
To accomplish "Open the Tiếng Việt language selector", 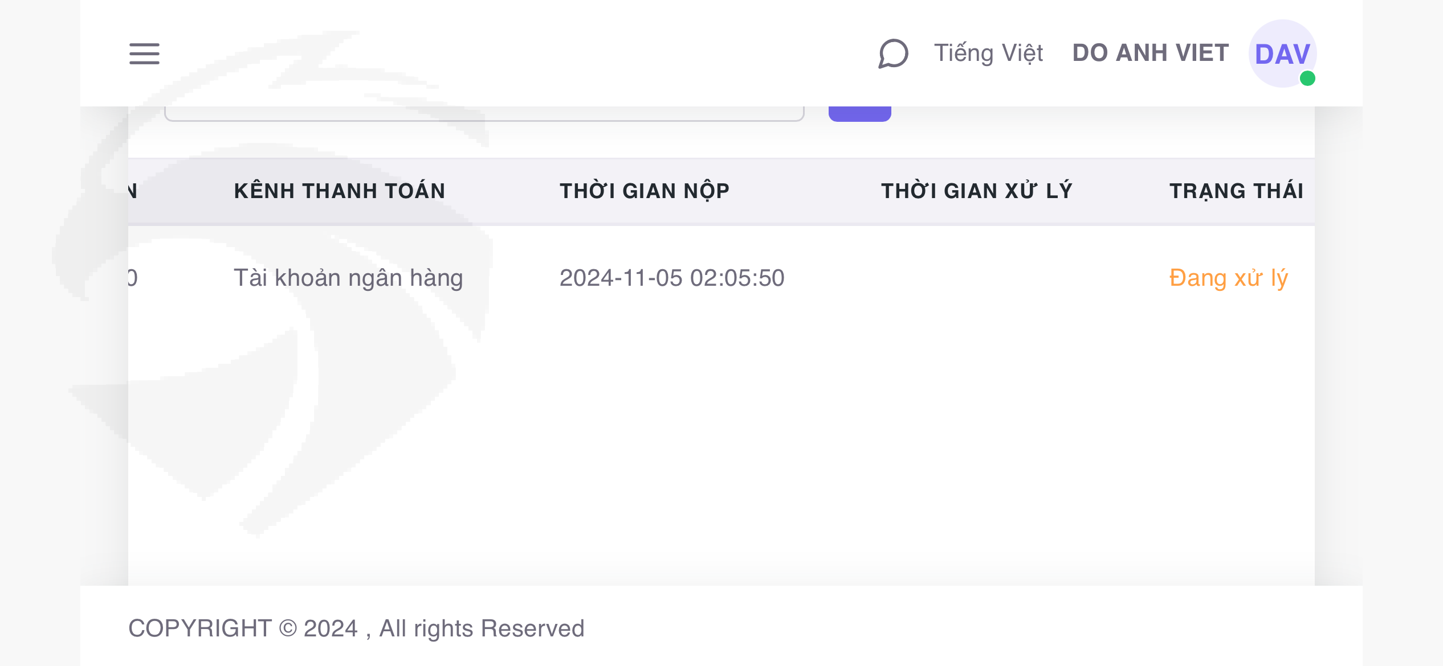I will (988, 54).
